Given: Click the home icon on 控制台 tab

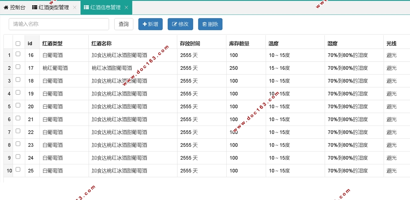Looking at the screenshot, I should pos(6,7).
